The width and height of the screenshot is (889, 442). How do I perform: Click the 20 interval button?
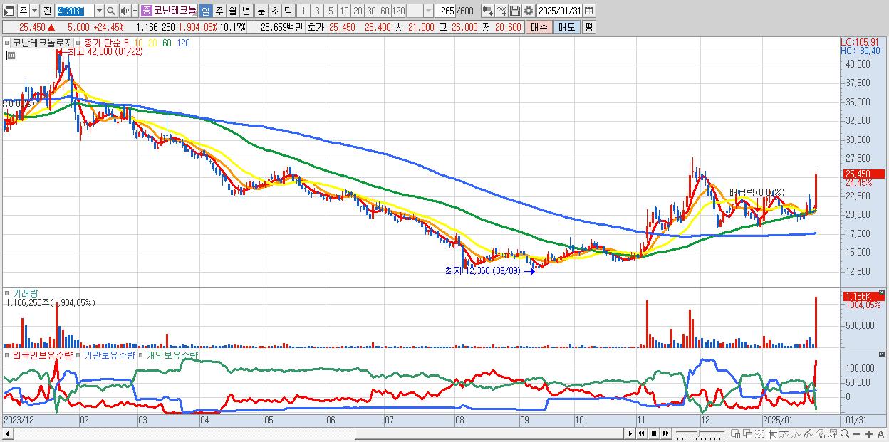(358, 11)
